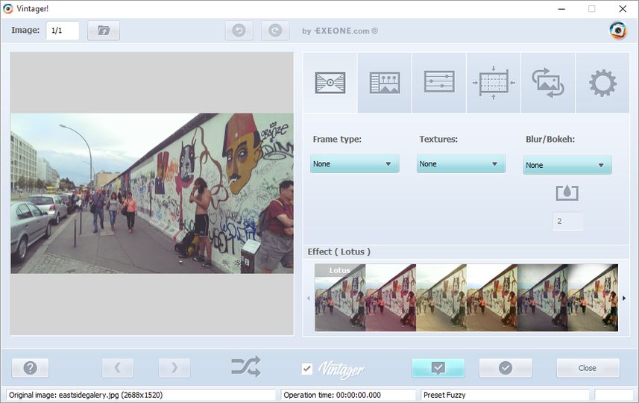Select the fifth dark vignette effect thumbnail
Image resolution: width=639 pixels, height=403 pixels.
[x=542, y=298]
